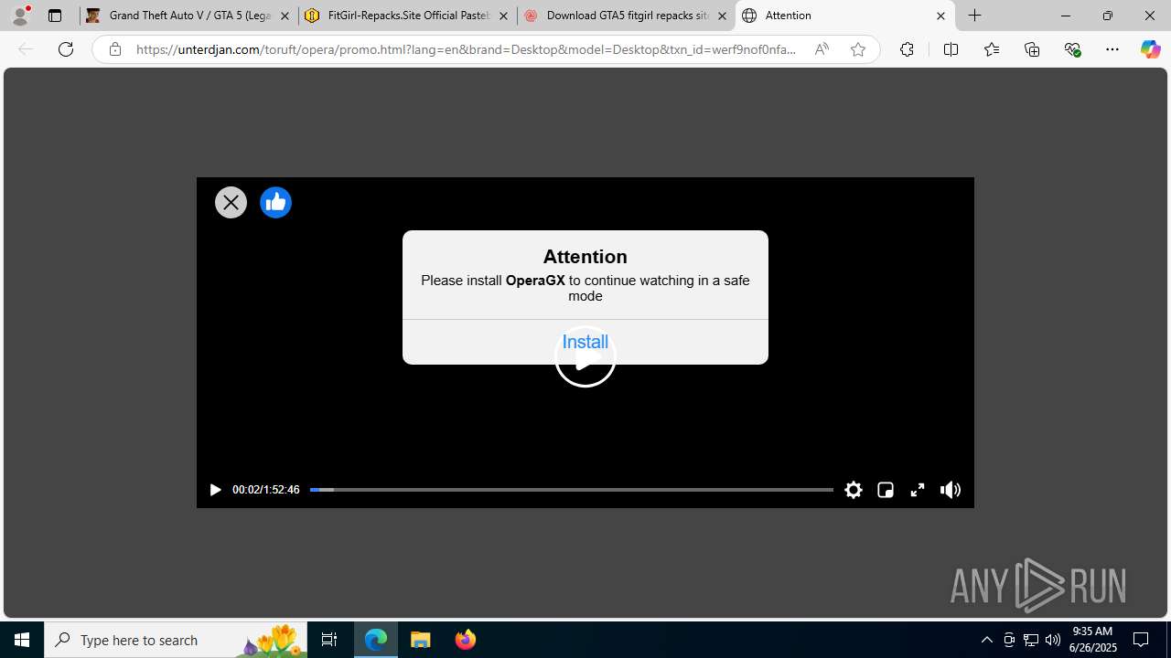
Task: Click the browser profile avatar icon
Action: pos(20,16)
